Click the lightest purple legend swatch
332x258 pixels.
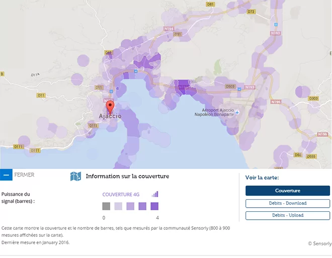(x=118, y=206)
